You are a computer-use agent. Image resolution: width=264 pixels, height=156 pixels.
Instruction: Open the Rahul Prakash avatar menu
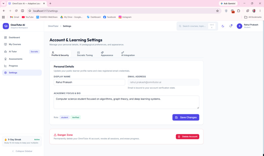pos(239,26)
